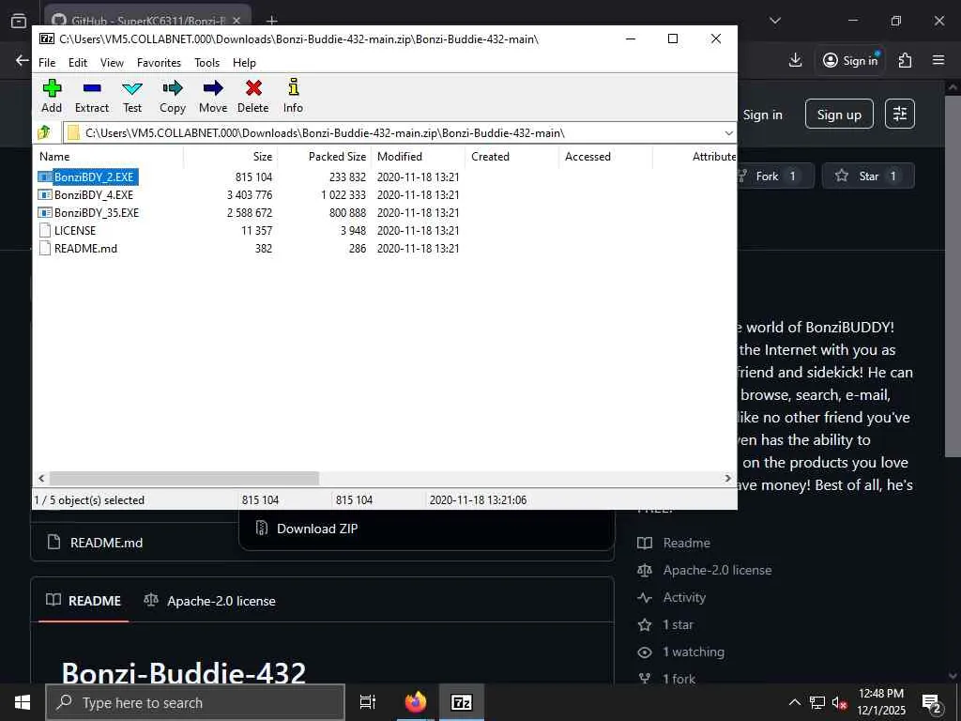
Task: Show hidden system tray icons
Action: [x=794, y=702]
